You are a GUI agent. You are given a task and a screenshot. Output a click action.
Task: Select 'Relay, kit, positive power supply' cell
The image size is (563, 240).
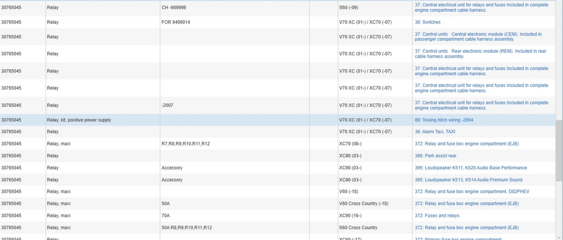click(x=103, y=120)
